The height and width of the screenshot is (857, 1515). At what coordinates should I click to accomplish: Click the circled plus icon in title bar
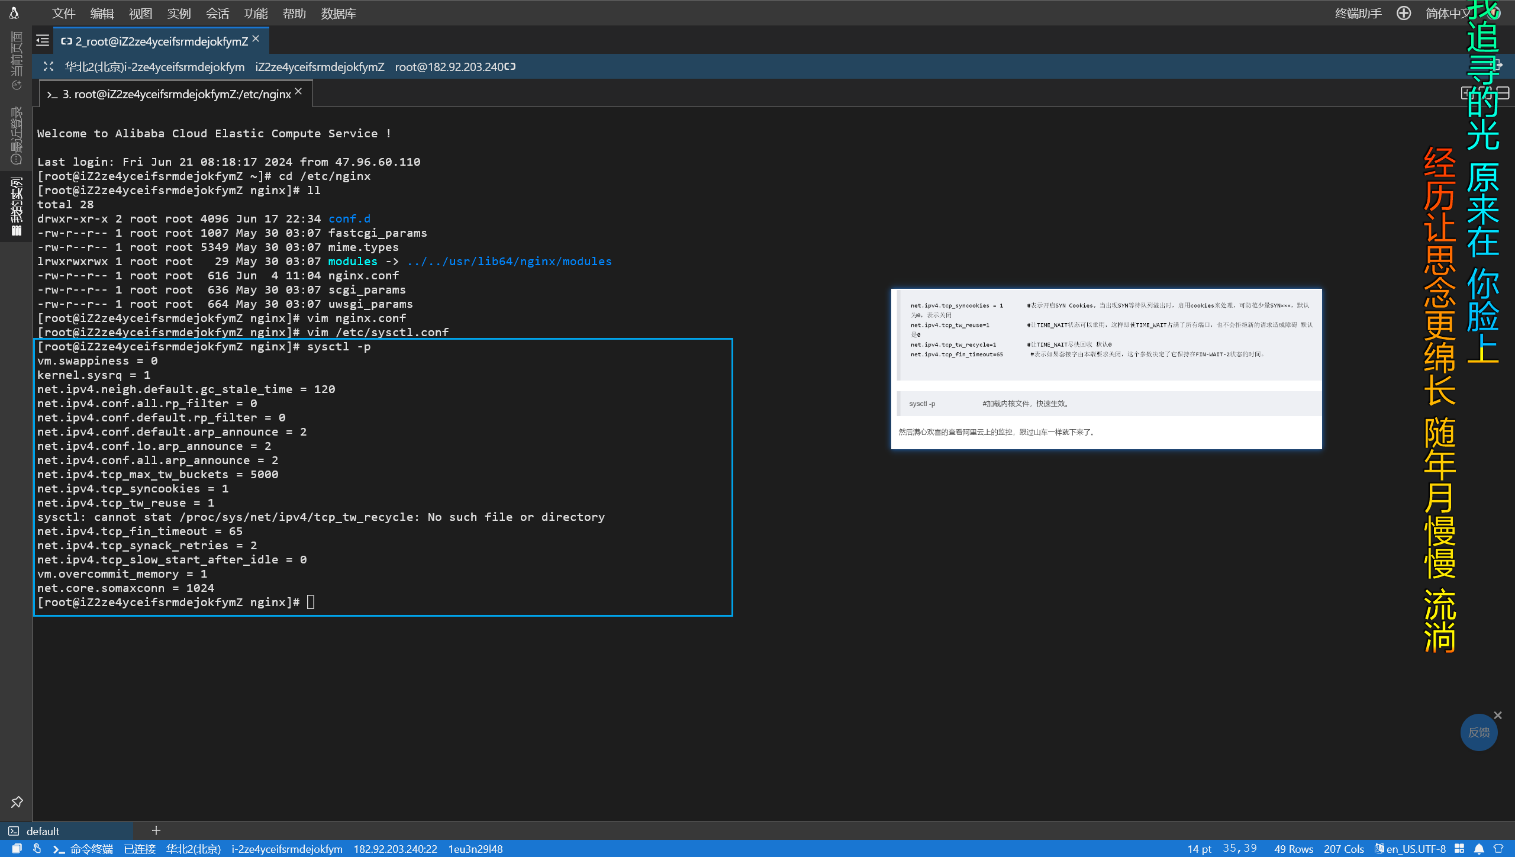[1404, 13]
